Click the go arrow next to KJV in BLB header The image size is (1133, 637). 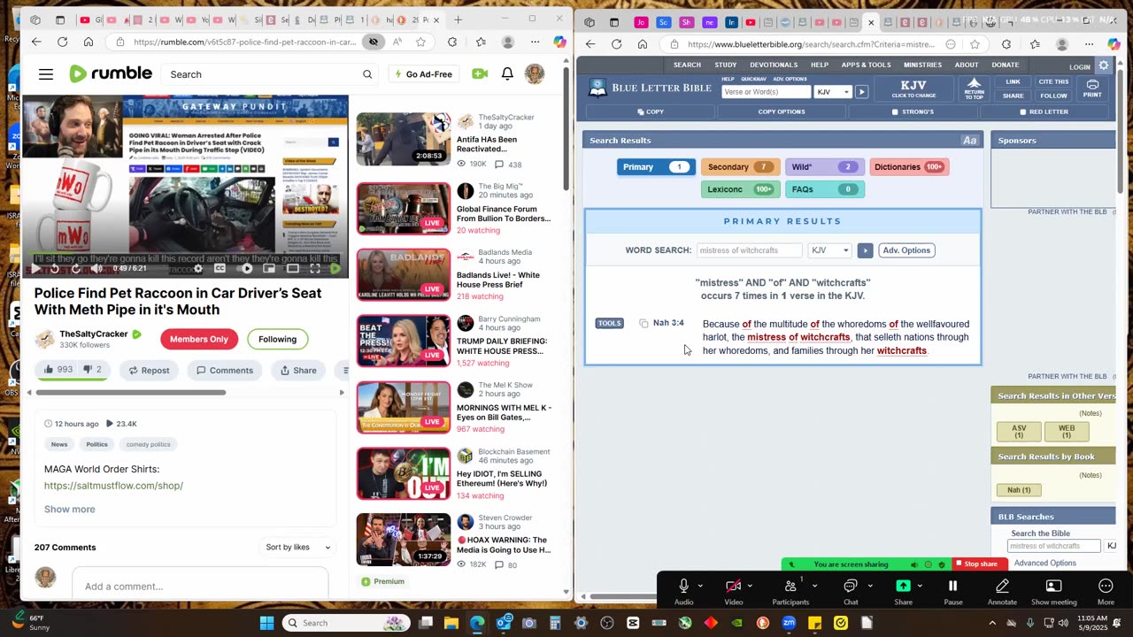(x=861, y=92)
